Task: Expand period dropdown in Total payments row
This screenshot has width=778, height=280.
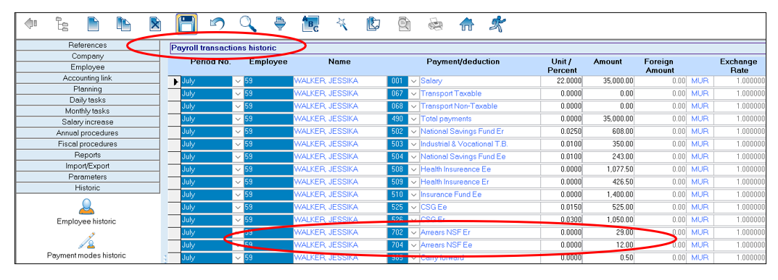Action: [x=238, y=119]
